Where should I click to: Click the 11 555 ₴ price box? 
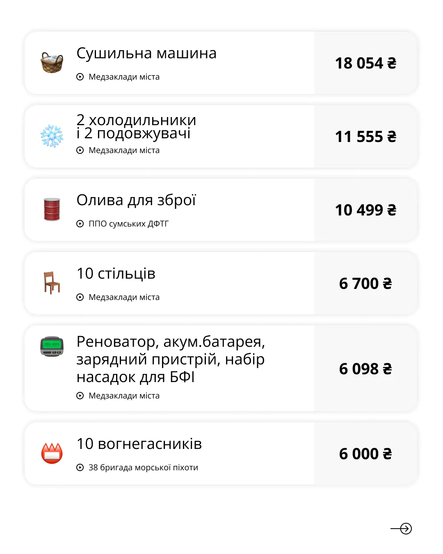tap(365, 137)
